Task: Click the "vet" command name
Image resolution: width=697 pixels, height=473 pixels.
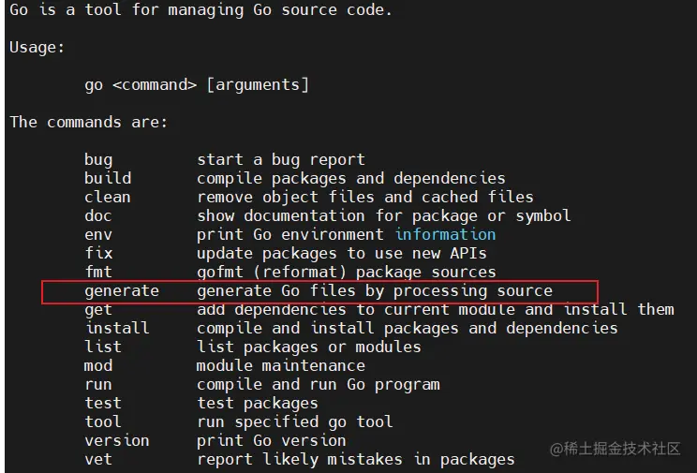Action: click(98, 459)
